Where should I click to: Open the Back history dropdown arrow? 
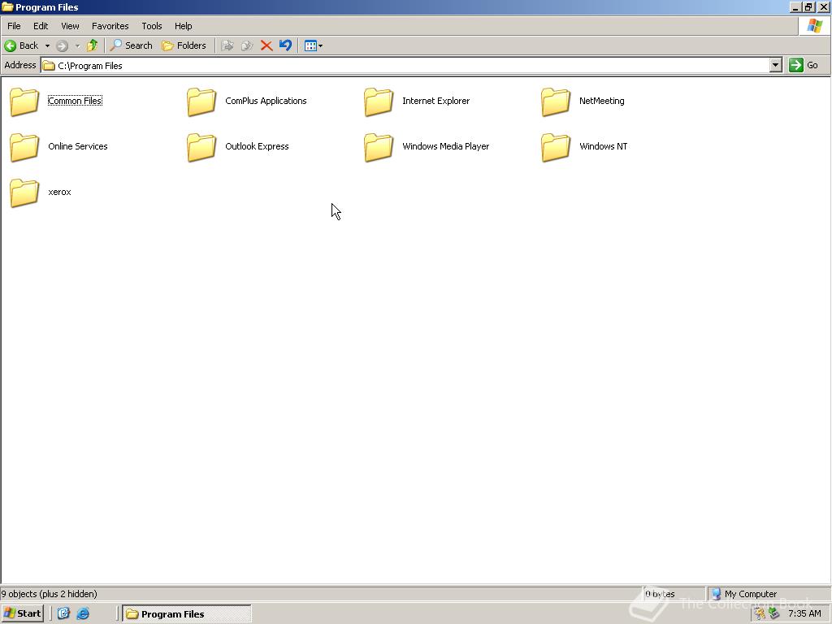(x=47, y=45)
